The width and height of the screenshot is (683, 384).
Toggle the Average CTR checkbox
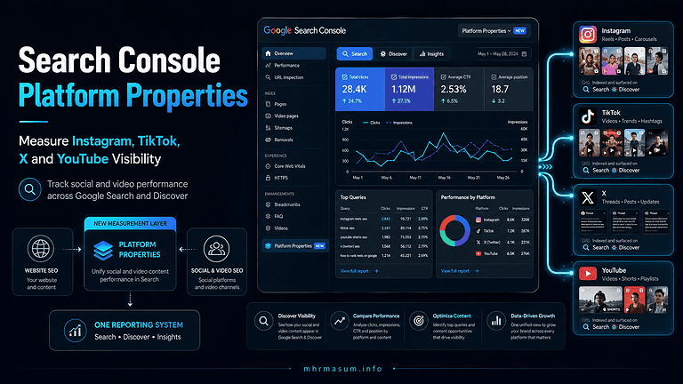pyautogui.click(x=444, y=77)
